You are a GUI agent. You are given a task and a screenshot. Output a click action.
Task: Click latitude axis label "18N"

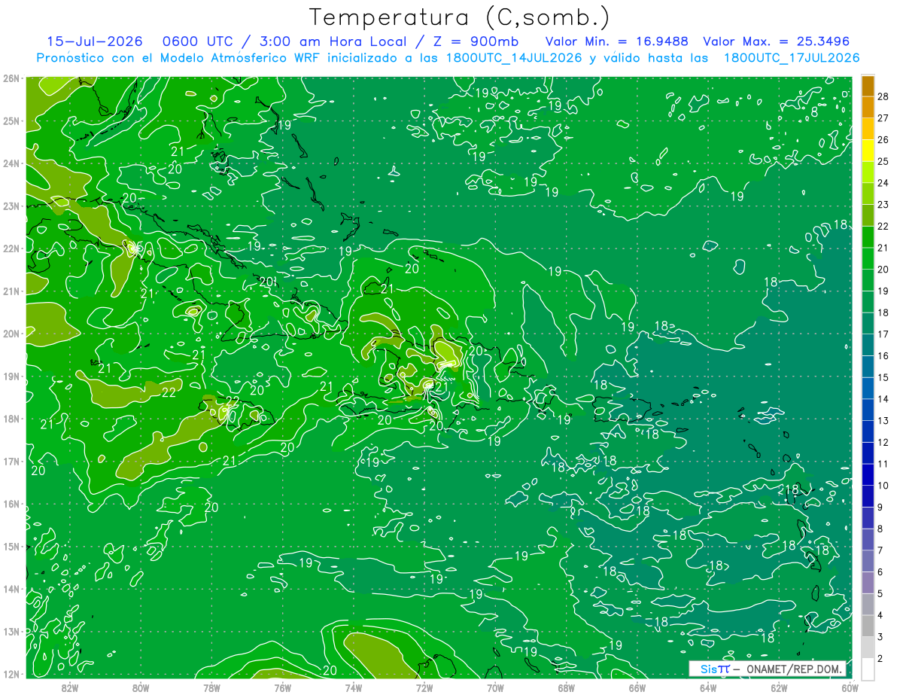11,419
